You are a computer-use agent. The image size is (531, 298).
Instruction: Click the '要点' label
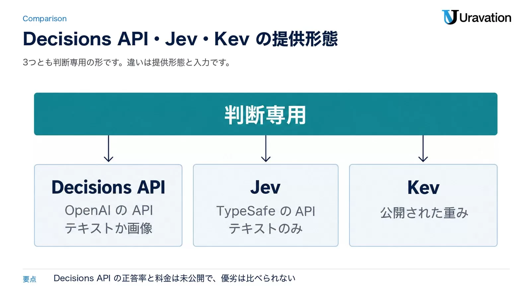(30, 279)
